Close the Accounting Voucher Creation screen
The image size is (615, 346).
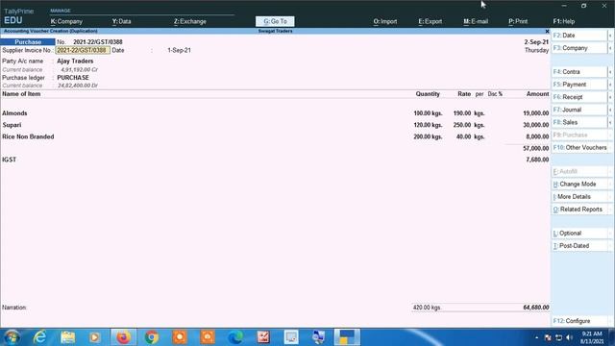(x=547, y=31)
